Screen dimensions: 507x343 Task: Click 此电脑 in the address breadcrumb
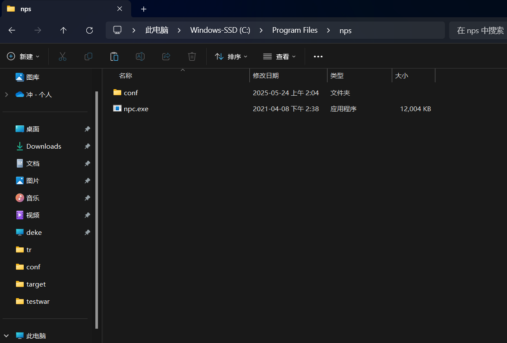point(157,30)
